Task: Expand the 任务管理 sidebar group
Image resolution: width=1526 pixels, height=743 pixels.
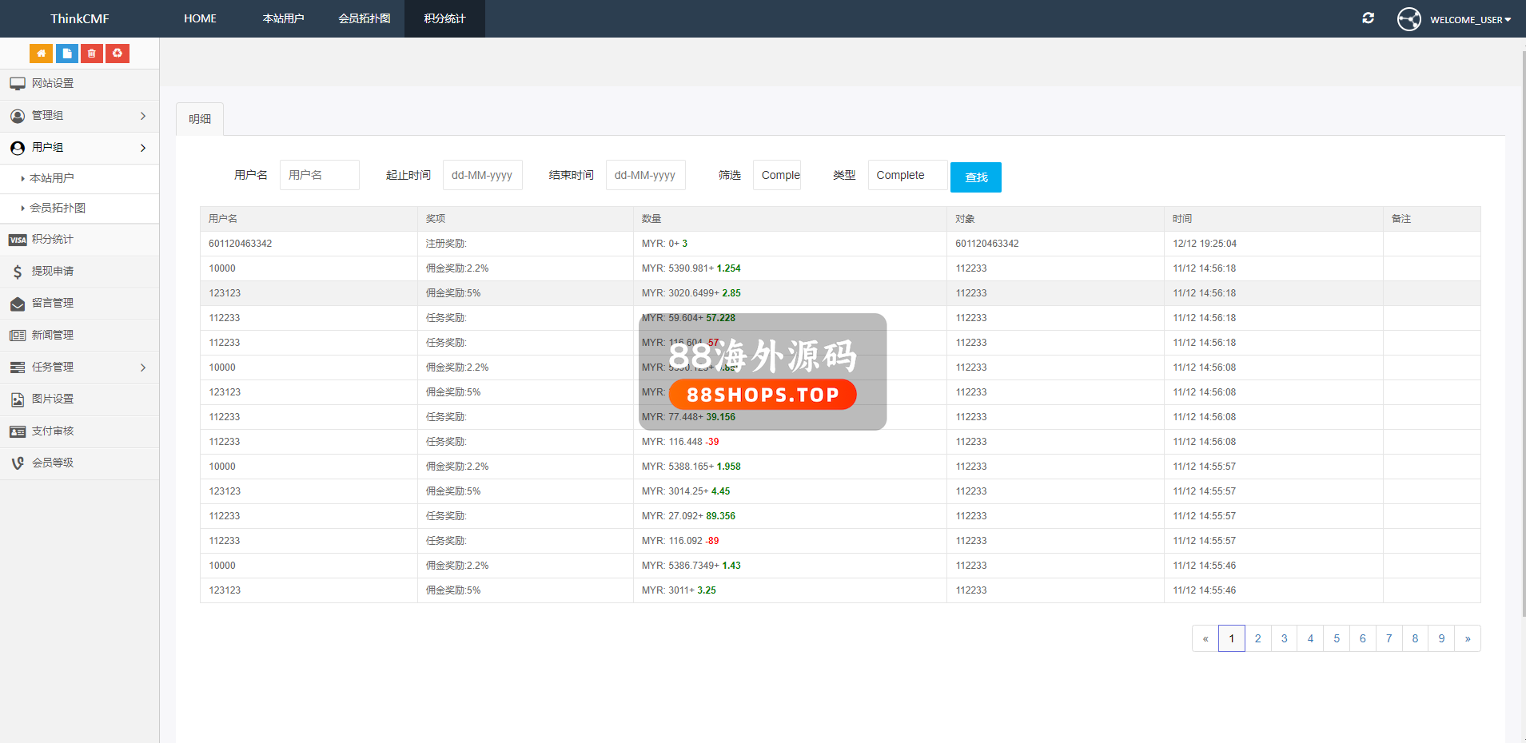Action: [x=79, y=368]
